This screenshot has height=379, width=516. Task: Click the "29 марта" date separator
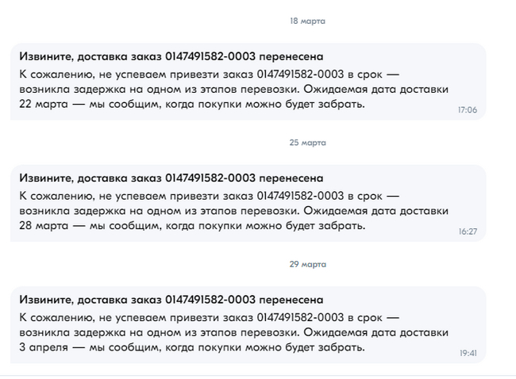pyautogui.click(x=307, y=264)
